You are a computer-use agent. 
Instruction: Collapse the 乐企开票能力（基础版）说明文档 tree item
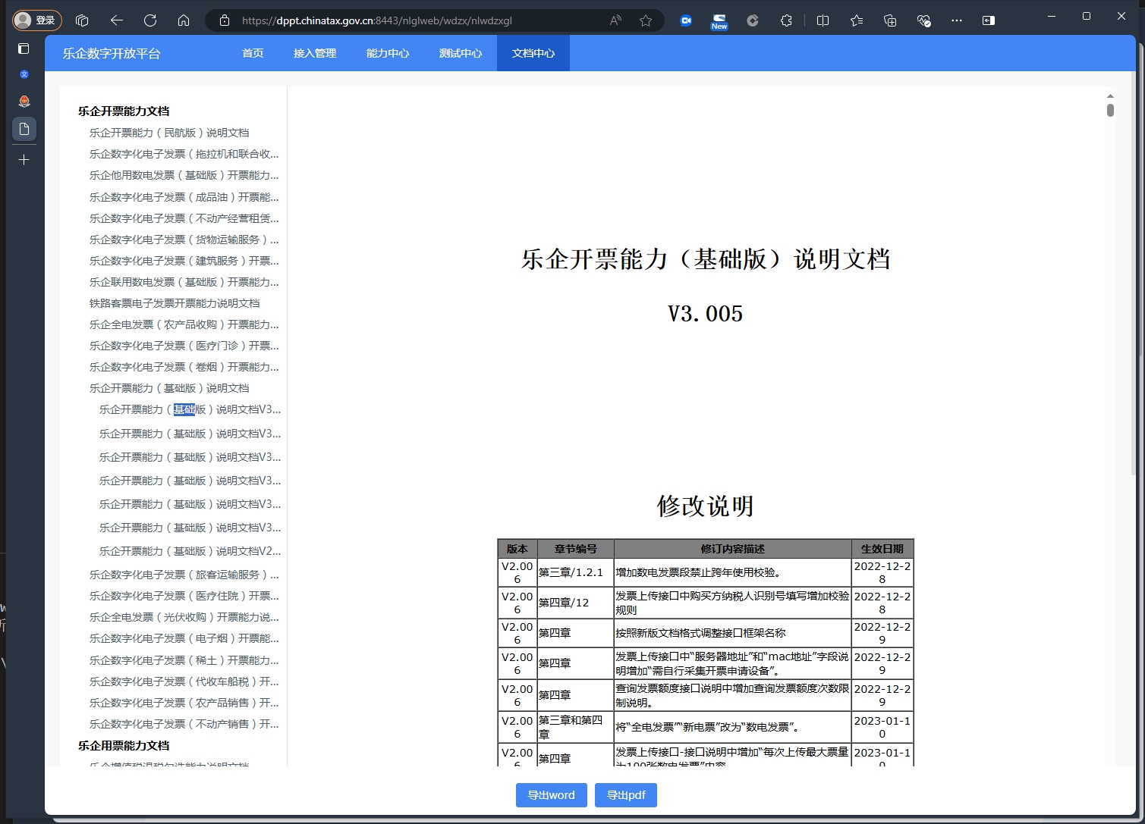pos(169,388)
